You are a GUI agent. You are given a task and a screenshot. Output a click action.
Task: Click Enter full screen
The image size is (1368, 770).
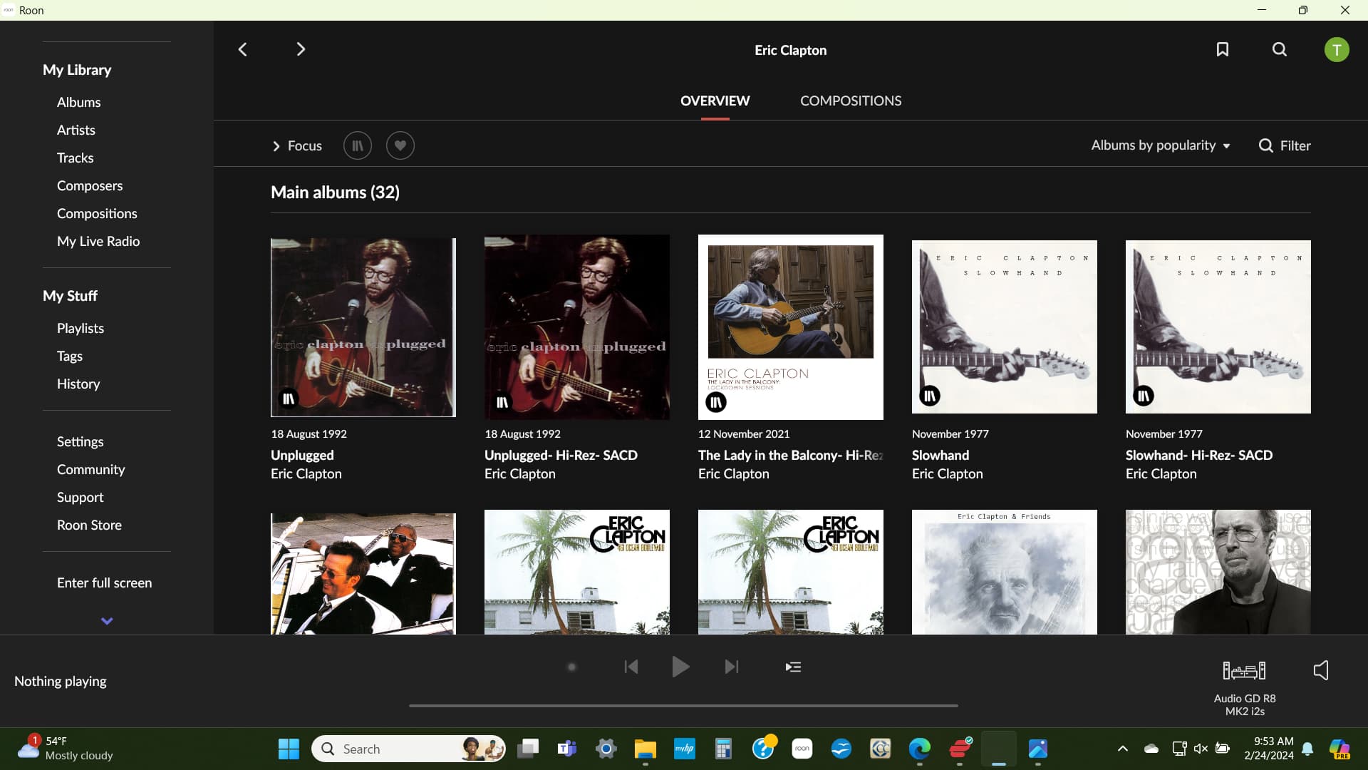pyautogui.click(x=104, y=582)
